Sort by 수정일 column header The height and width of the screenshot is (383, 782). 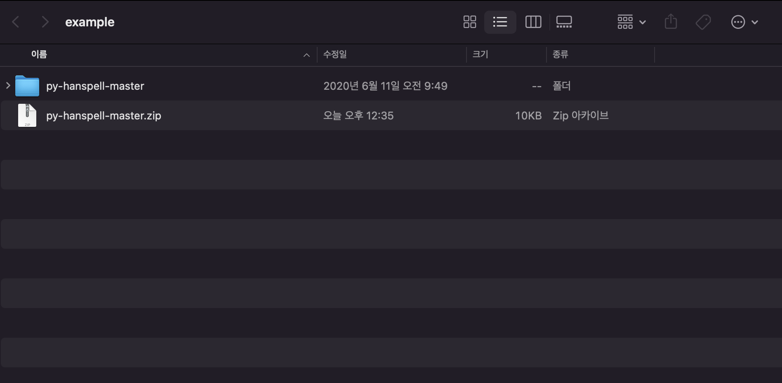335,54
